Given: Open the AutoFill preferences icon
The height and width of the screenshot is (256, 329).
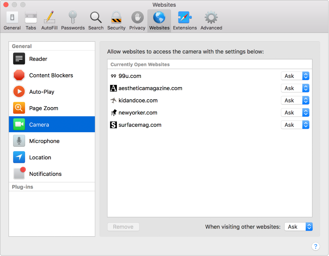Looking at the screenshot, I should click(x=49, y=20).
